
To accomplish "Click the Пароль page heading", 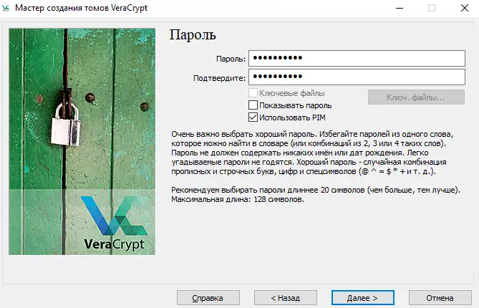I will (192, 34).
